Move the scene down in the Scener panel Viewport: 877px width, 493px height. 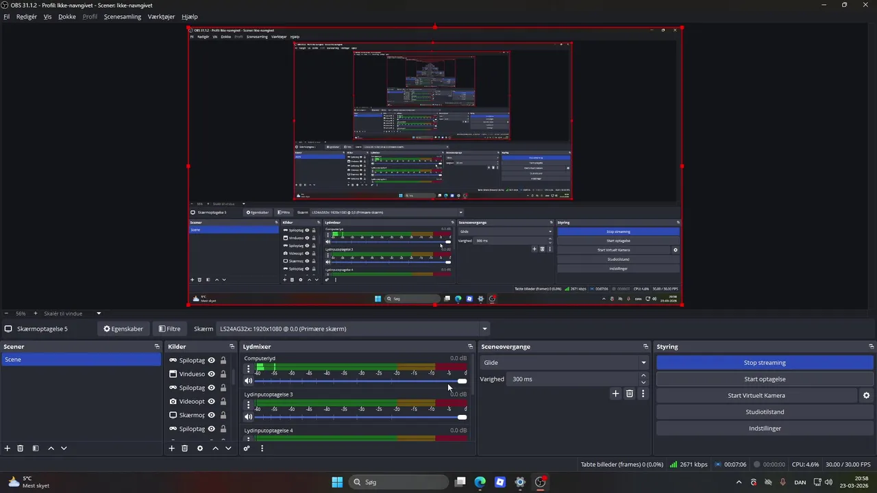tap(64, 448)
